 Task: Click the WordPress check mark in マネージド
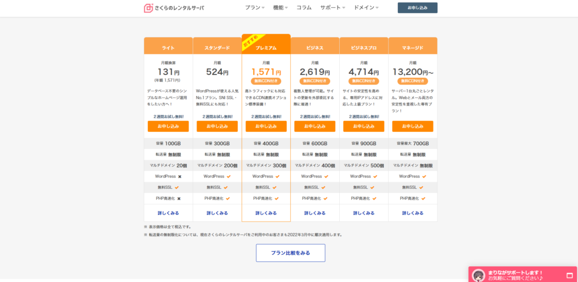[424, 177]
